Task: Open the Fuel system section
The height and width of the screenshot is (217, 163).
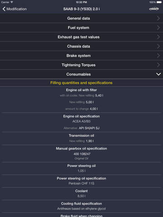Action: click(81, 28)
